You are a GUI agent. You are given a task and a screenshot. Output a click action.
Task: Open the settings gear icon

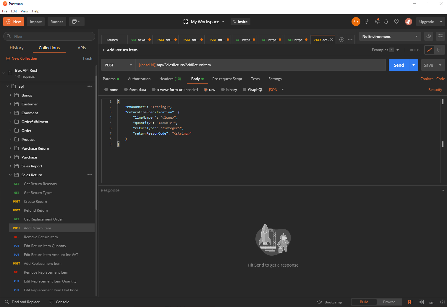tap(377, 22)
